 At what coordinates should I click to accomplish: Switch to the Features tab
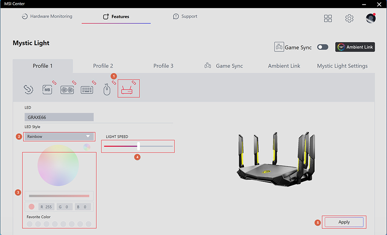tap(116, 17)
